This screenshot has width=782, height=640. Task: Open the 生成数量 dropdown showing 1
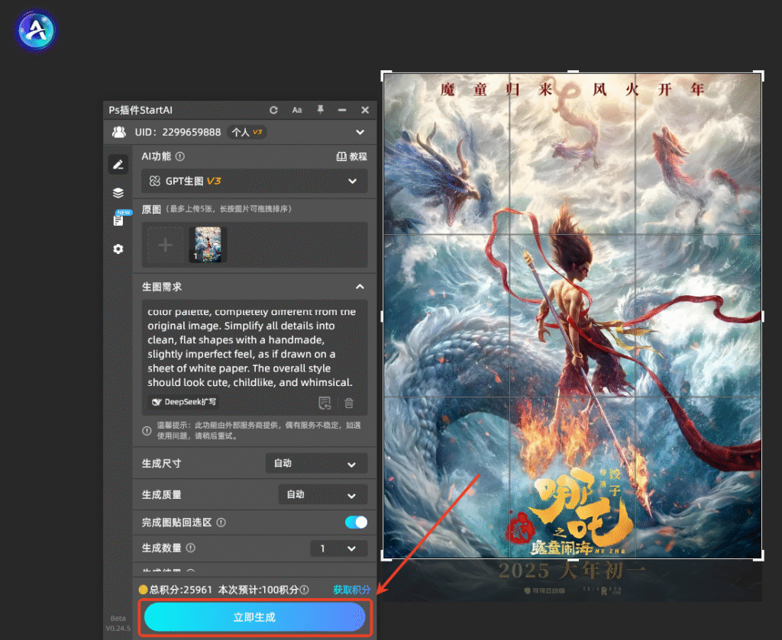[x=339, y=548]
